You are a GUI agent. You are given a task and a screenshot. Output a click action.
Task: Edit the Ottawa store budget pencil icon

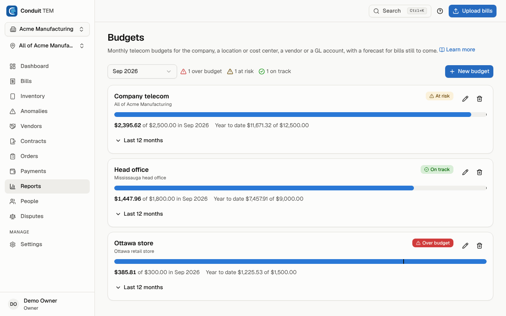click(x=465, y=246)
